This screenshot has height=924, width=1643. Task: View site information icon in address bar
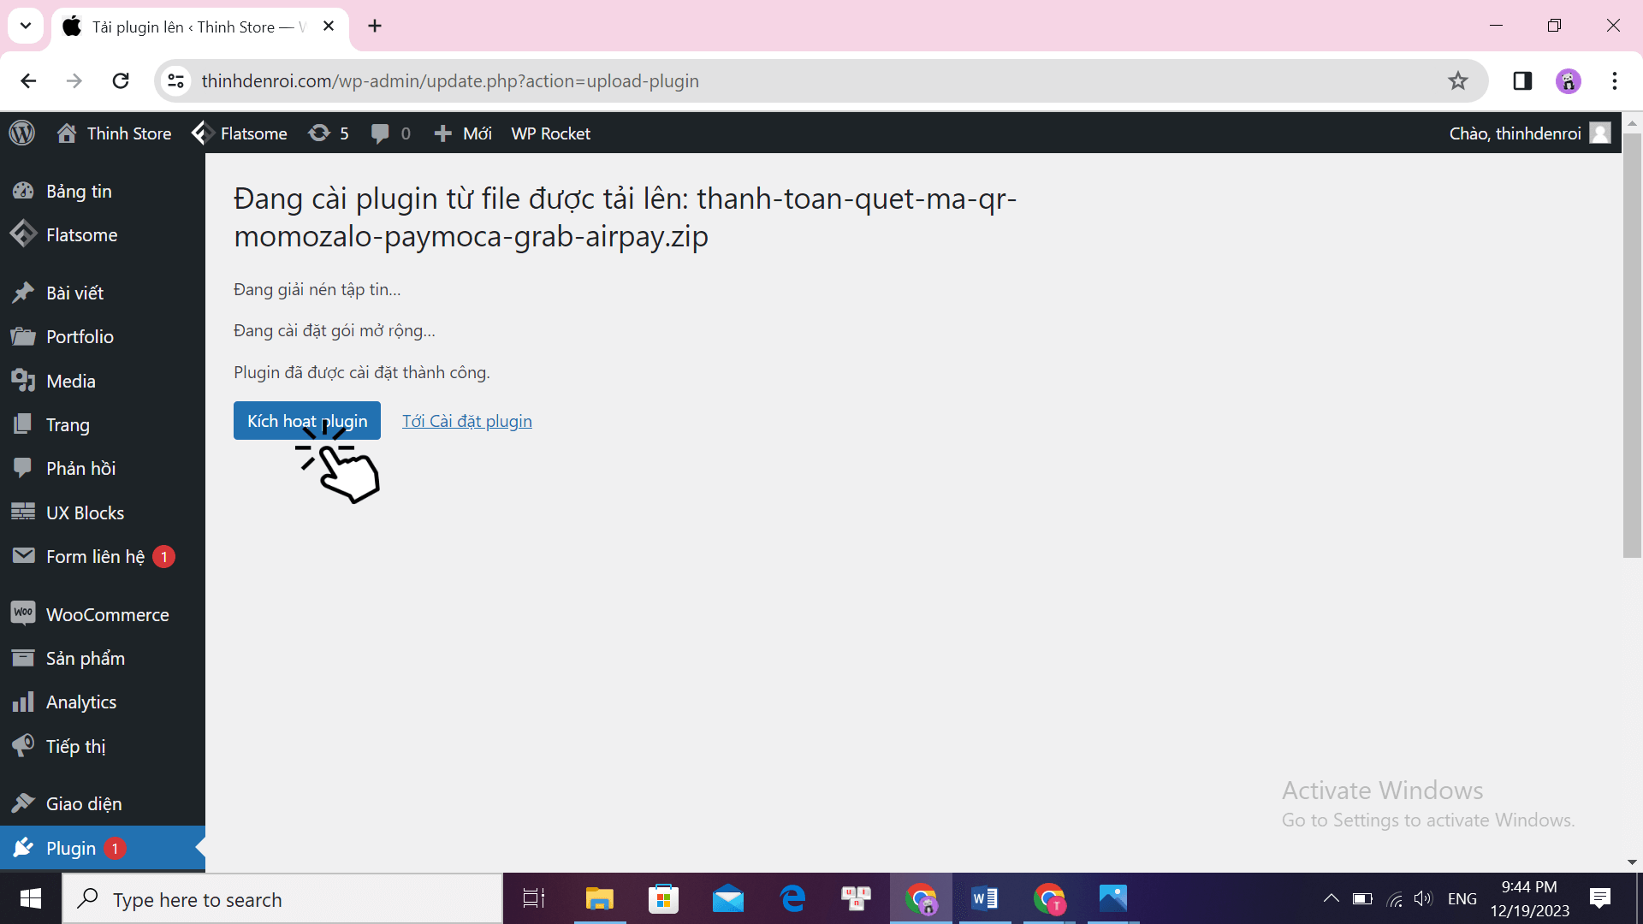[175, 80]
